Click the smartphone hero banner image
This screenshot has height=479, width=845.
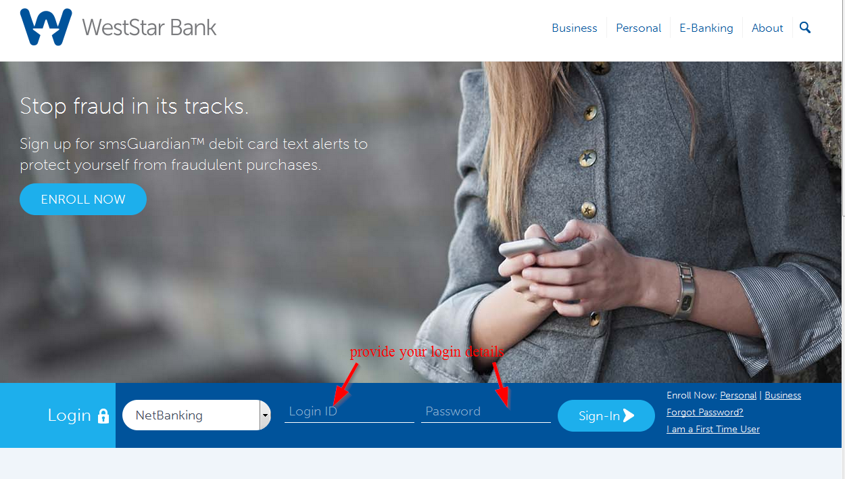coord(422,222)
